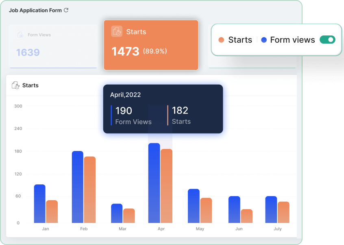Click the blue February bar
The image size is (344, 245).
[x=77, y=187]
